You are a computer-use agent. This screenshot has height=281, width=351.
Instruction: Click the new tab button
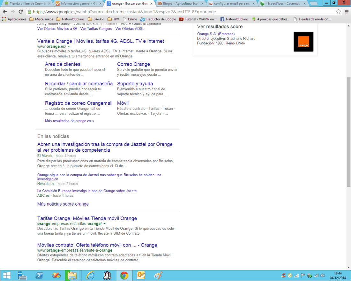(313, 4)
